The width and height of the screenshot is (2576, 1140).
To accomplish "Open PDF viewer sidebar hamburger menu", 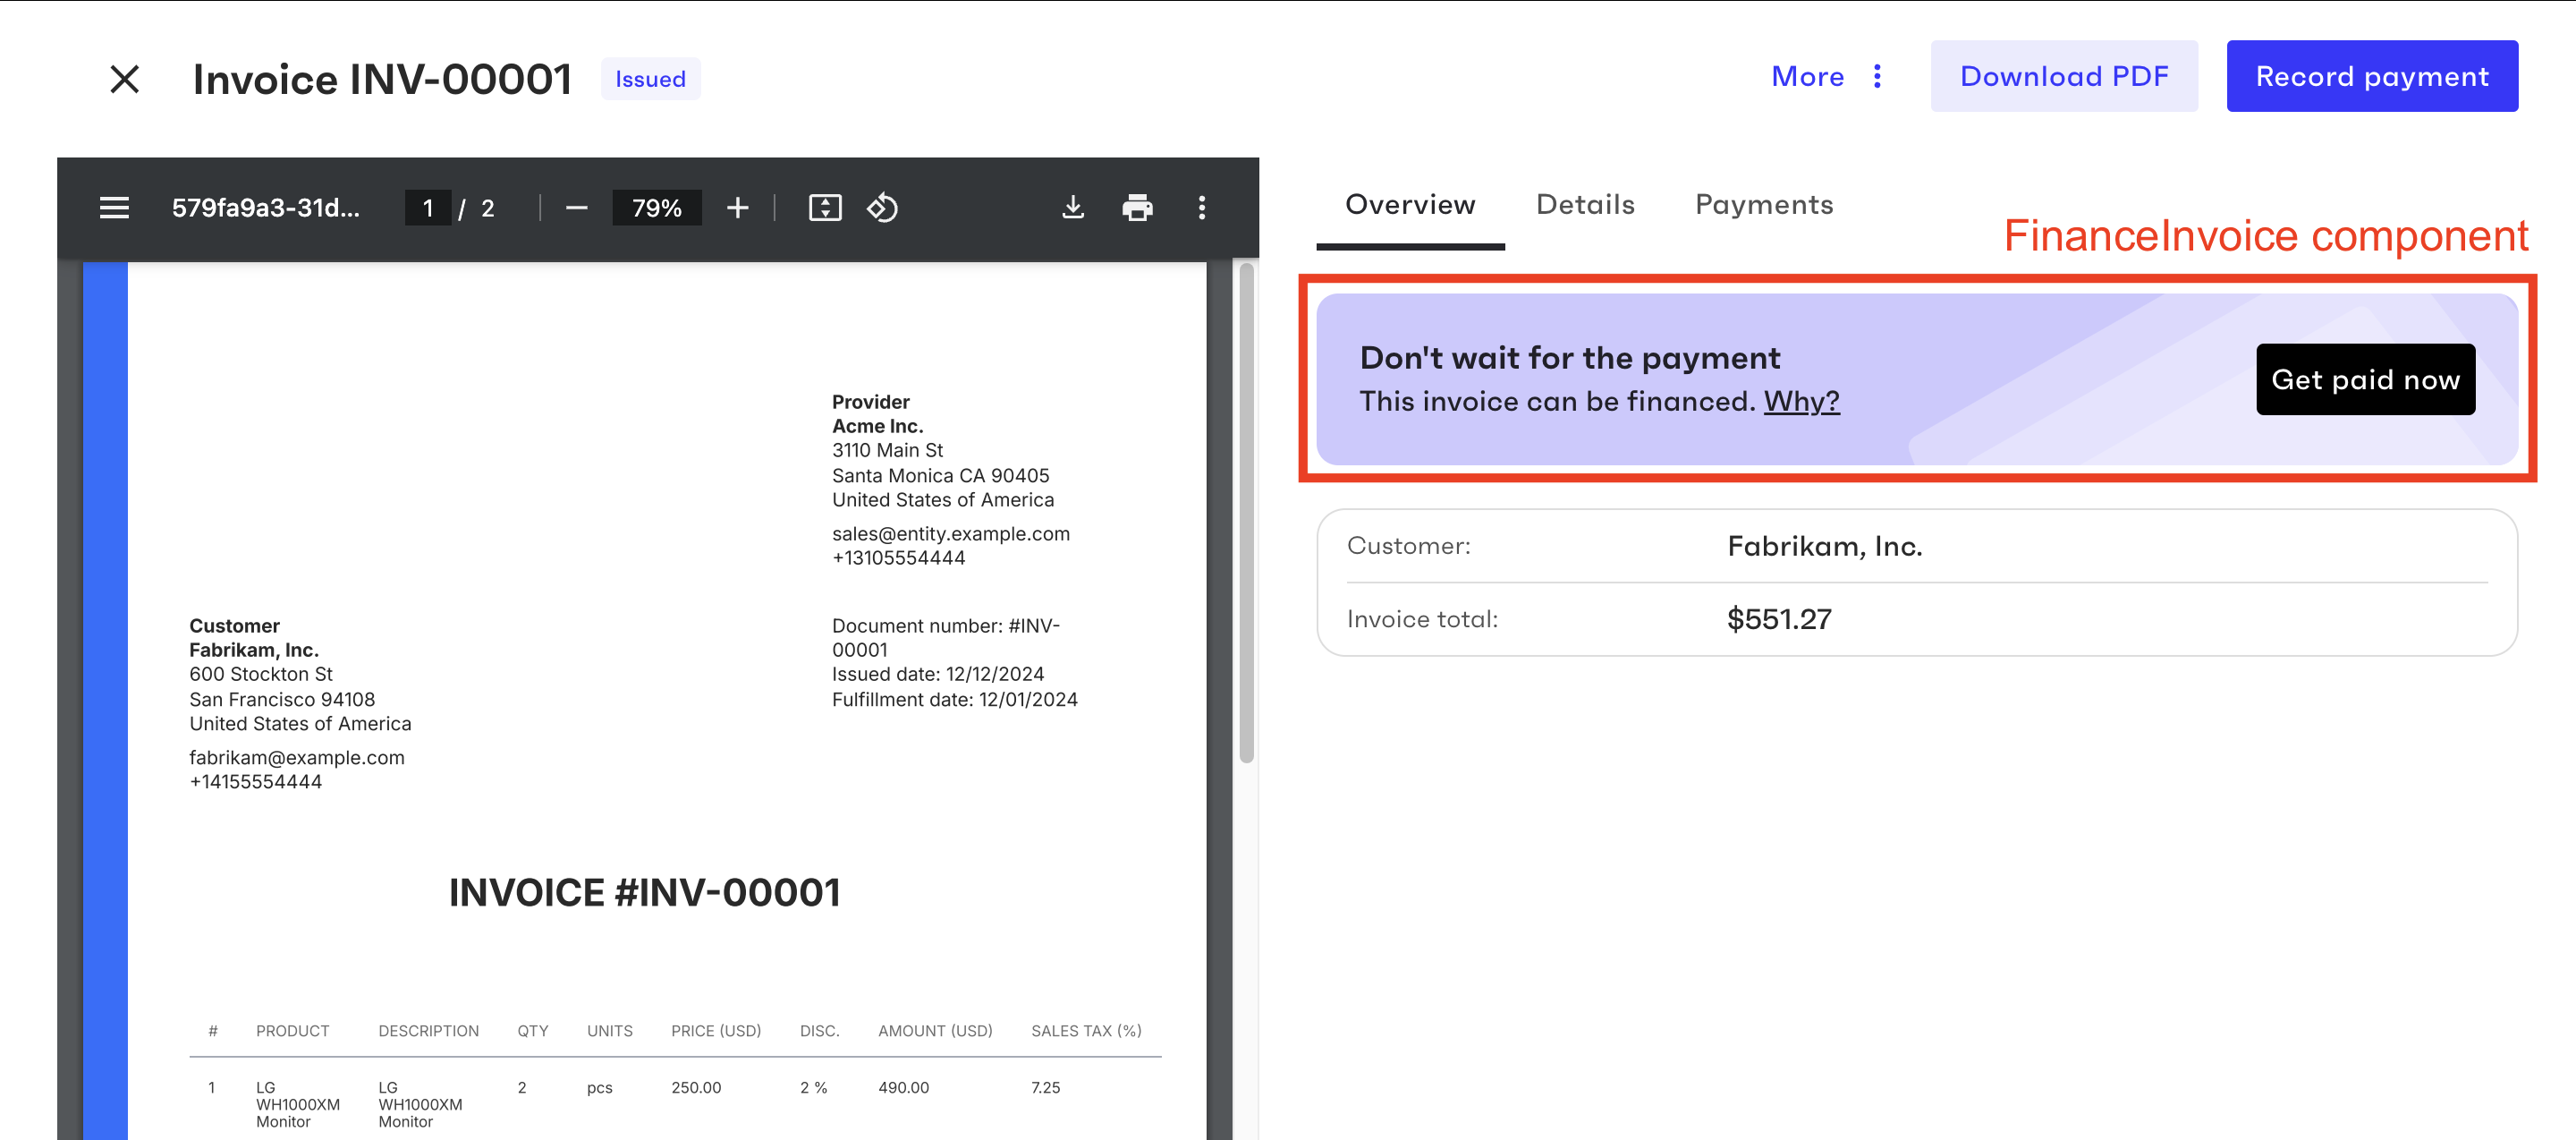I will click(x=114, y=207).
